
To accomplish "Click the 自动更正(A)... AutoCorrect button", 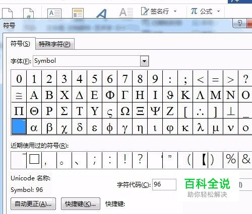I will pyautogui.click(x=33, y=204).
